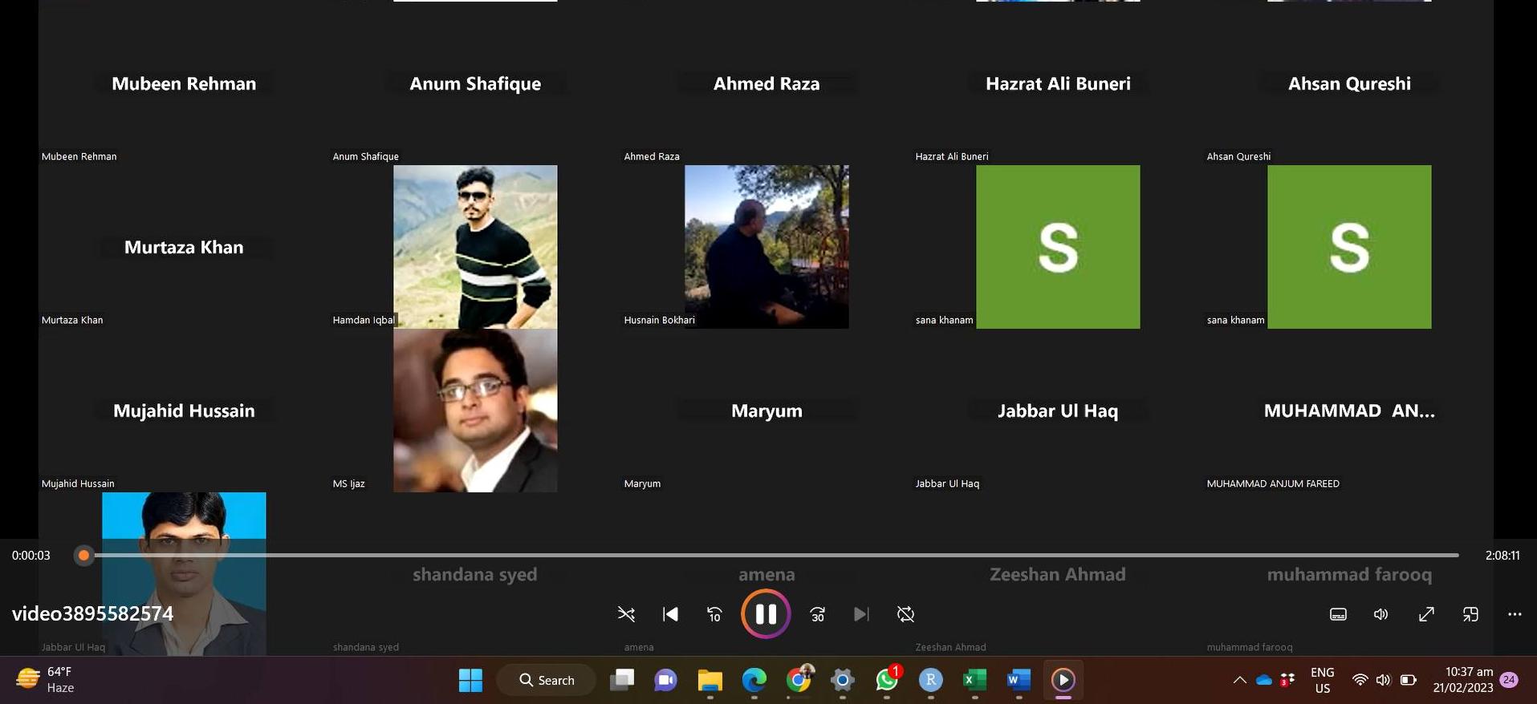Click the video3895582574 title
The width and height of the screenshot is (1537, 704).
tap(92, 613)
